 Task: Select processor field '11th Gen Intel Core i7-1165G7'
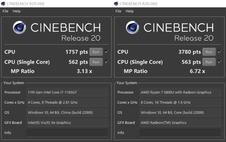(67, 92)
